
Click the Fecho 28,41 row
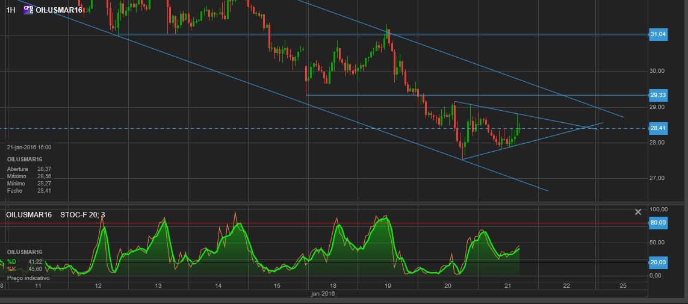point(29,191)
